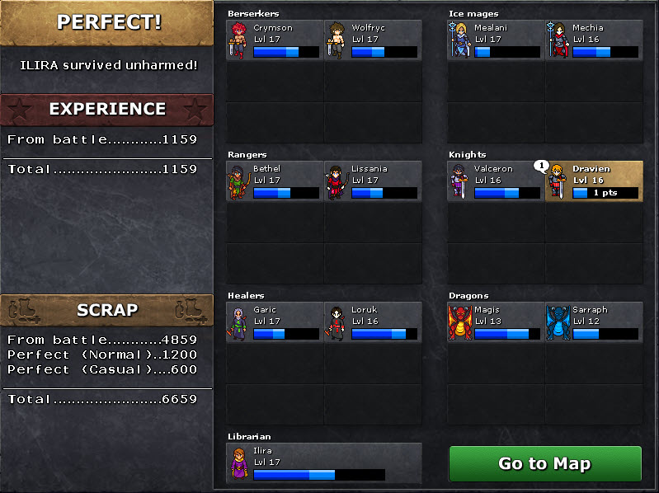Select Lissania ranger name label
The height and width of the screenshot is (493, 659).
click(x=369, y=168)
